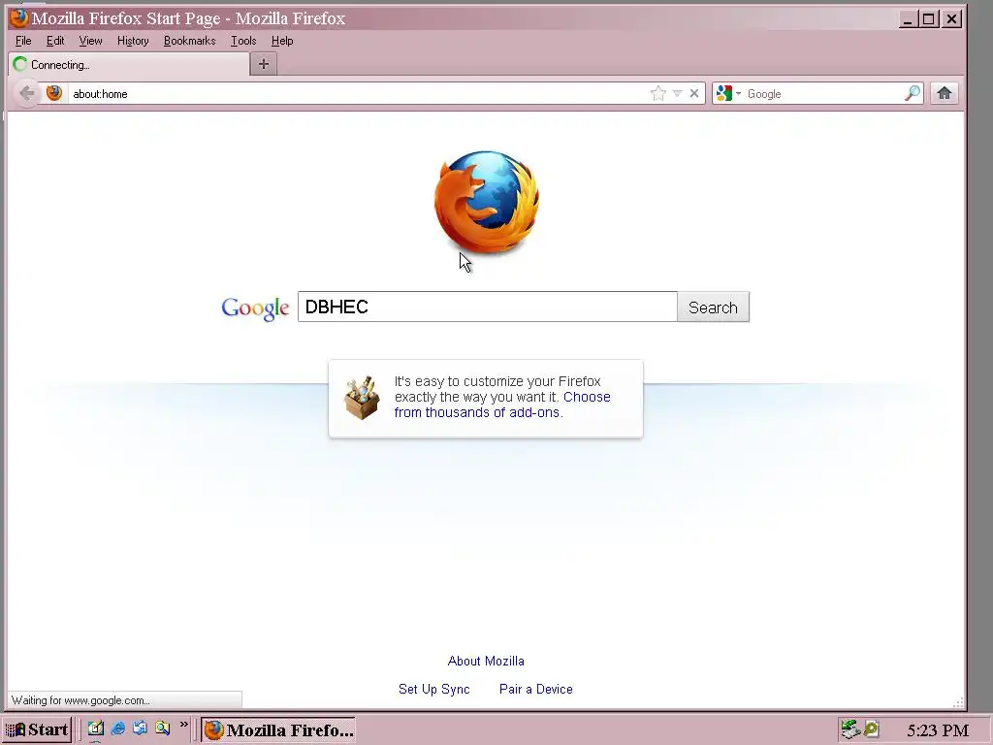Expand quick launch overflow chevron
The image size is (993, 745).
tap(183, 724)
